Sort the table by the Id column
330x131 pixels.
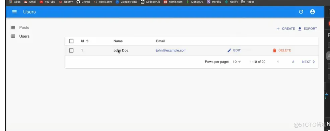(x=85, y=41)
